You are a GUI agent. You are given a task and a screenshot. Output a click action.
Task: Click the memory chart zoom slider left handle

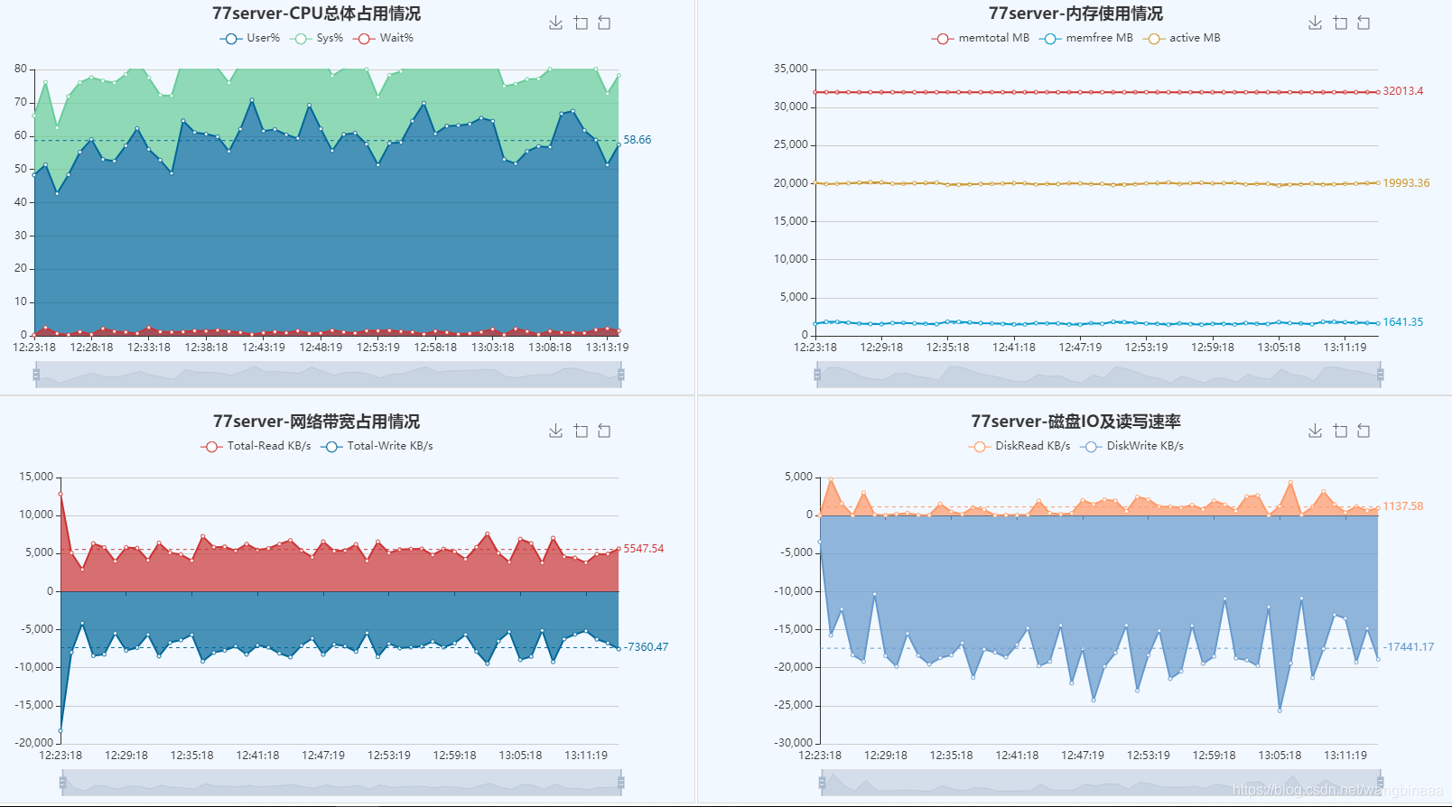[x=817, y=375]
